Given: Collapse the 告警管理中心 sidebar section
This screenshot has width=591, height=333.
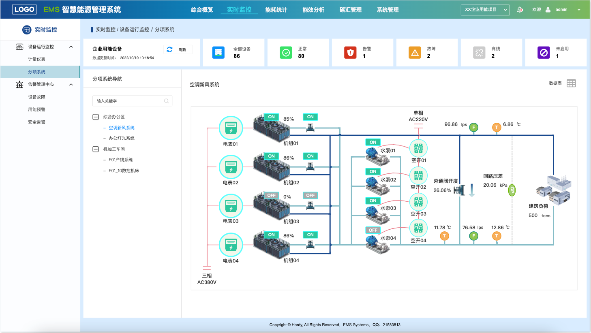Looking at the screenshot, I should coord(71,85).
